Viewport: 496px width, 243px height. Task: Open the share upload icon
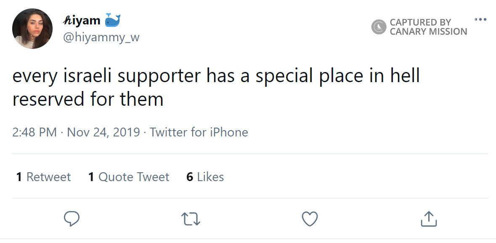(x=429, y=218)
